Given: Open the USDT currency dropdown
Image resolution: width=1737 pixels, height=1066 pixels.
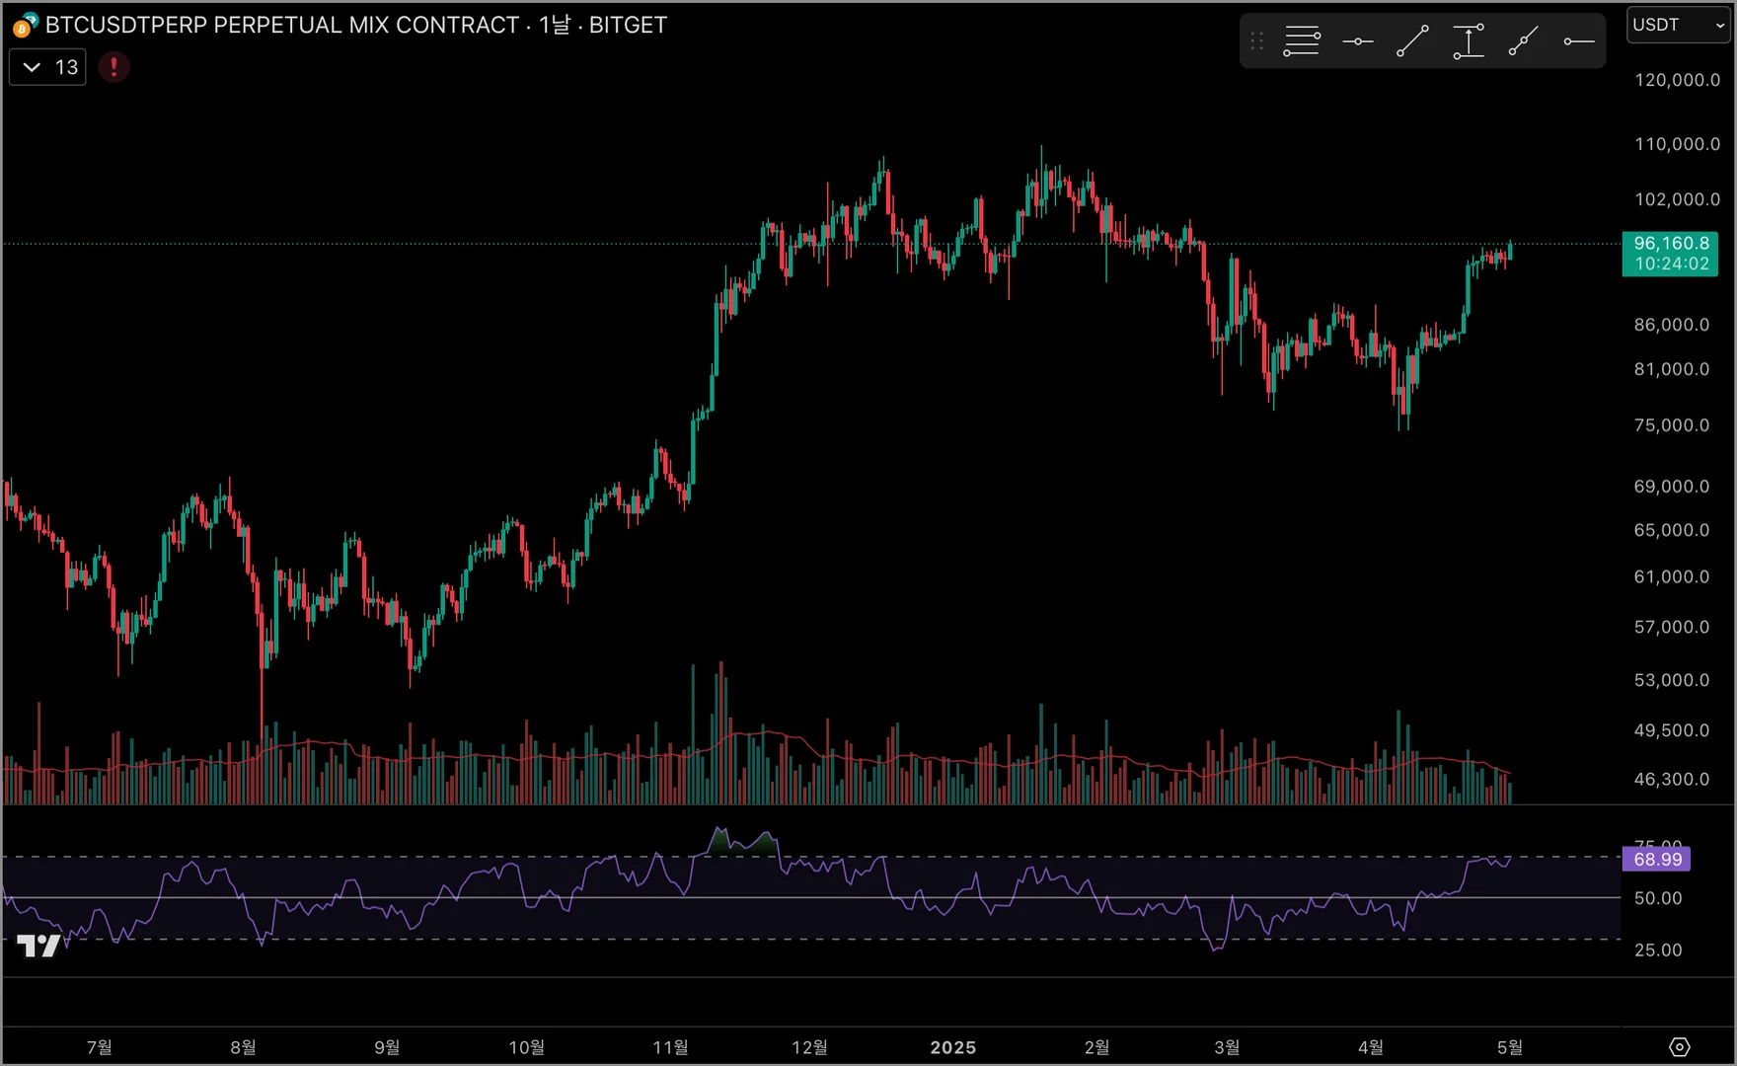Looking at the screenshot, I should click(x=1679, y=25).
